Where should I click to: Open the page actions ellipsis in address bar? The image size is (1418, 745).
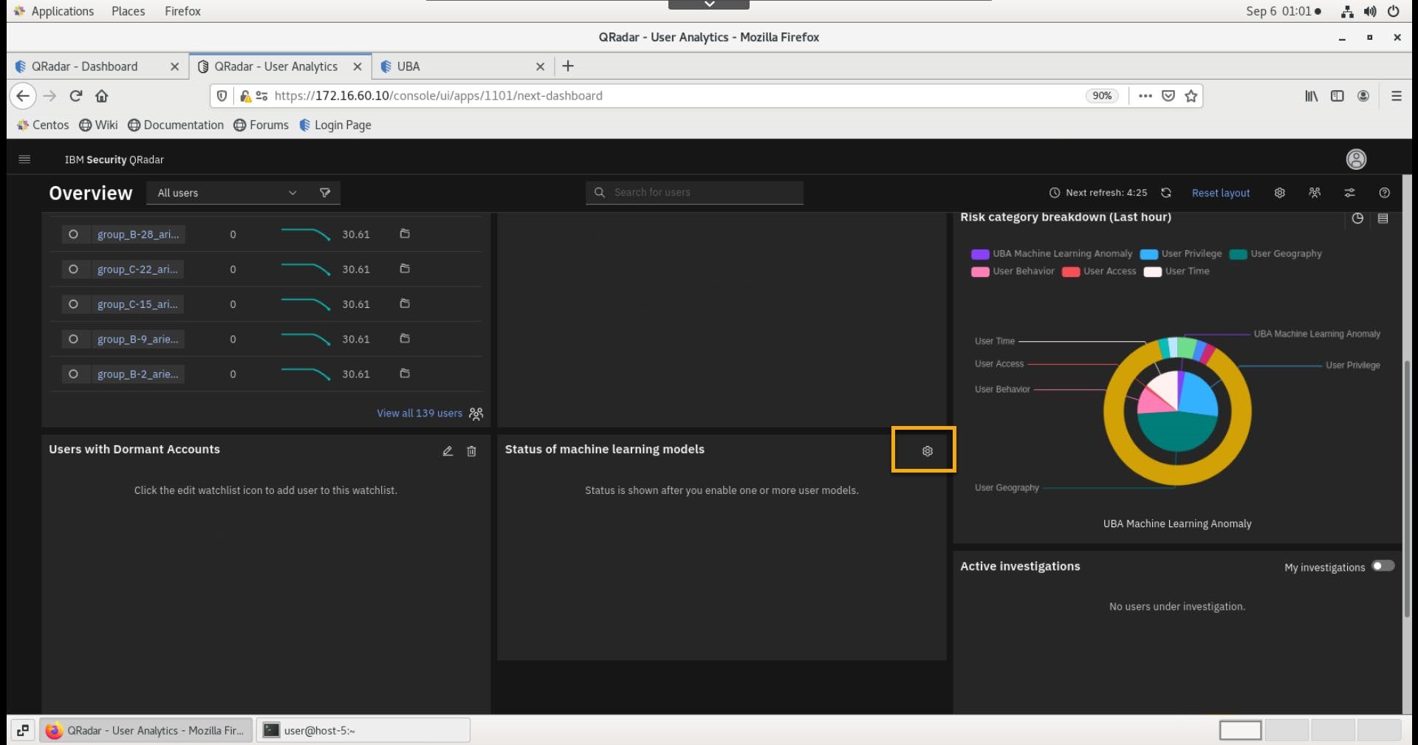click(1145, 96)
